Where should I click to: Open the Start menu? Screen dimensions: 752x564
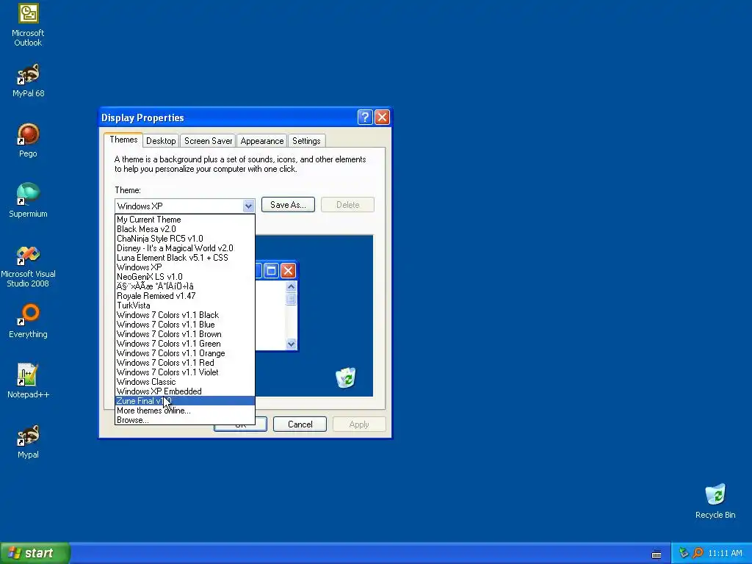click(x=35, y=553)
